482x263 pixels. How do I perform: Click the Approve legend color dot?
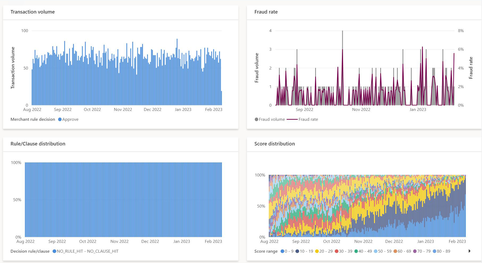tap(60, 119)
